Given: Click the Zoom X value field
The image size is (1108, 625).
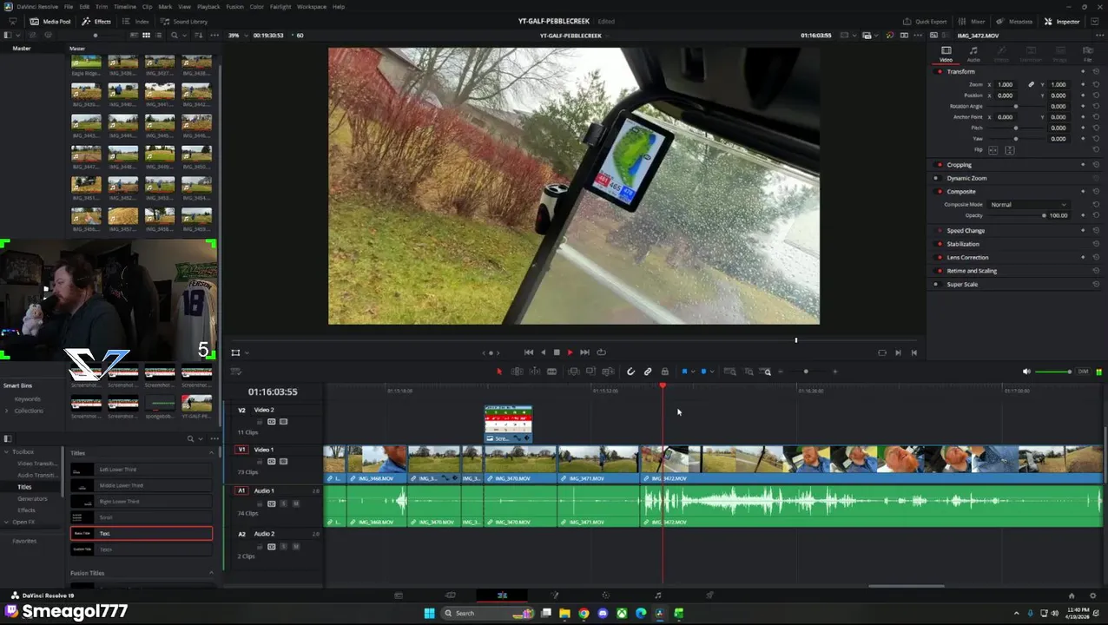Looking at the screenshot, I should [x=1006, y=84].
